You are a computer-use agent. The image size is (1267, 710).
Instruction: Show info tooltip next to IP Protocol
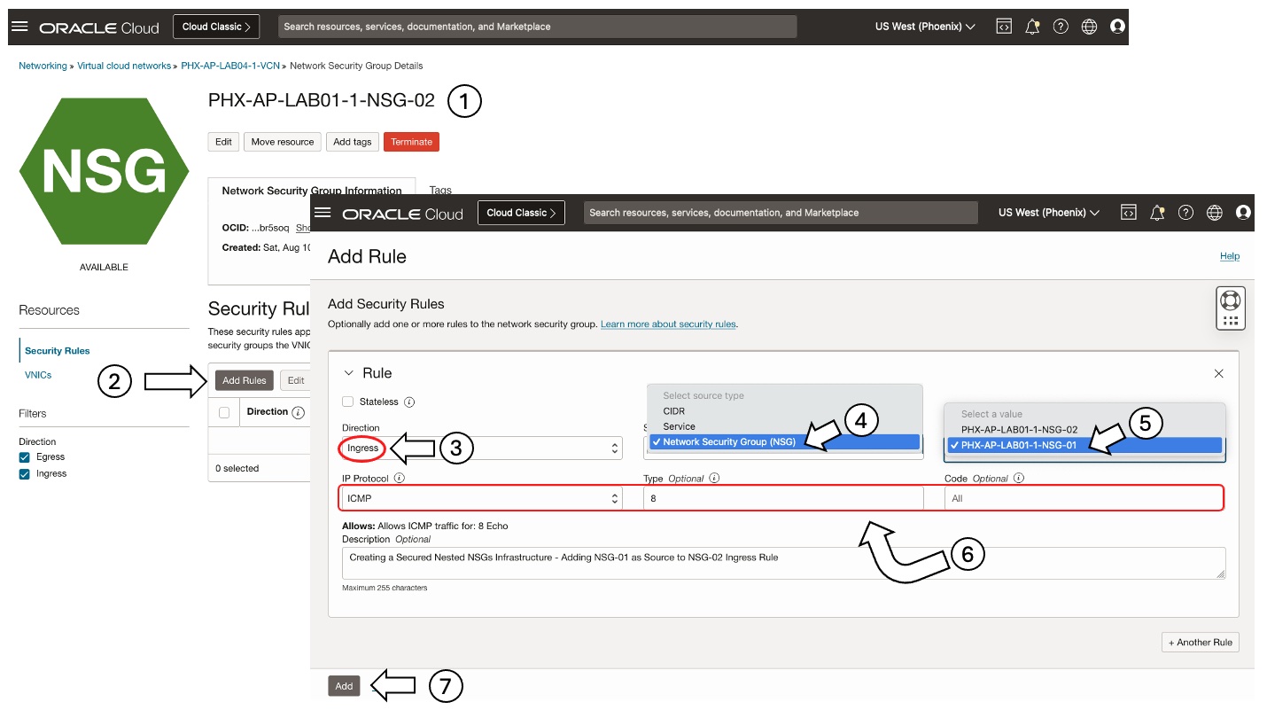(x=399, y=478)
